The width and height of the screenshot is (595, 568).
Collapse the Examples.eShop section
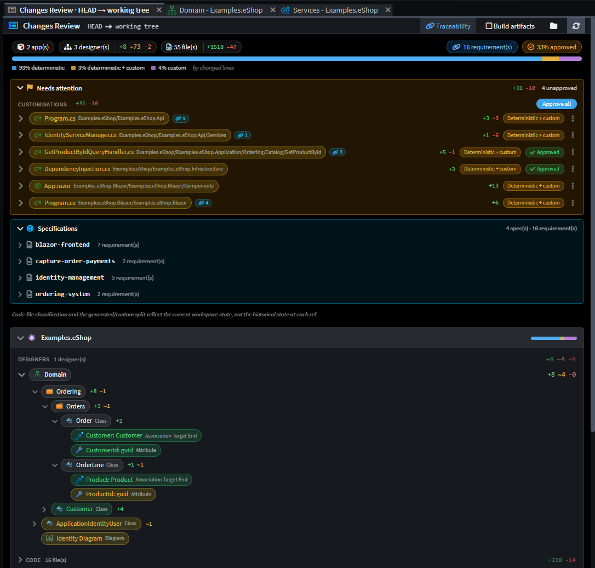(x=20, y=338)
